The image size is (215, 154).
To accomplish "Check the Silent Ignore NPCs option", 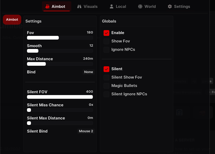I will tap(106, 94).
